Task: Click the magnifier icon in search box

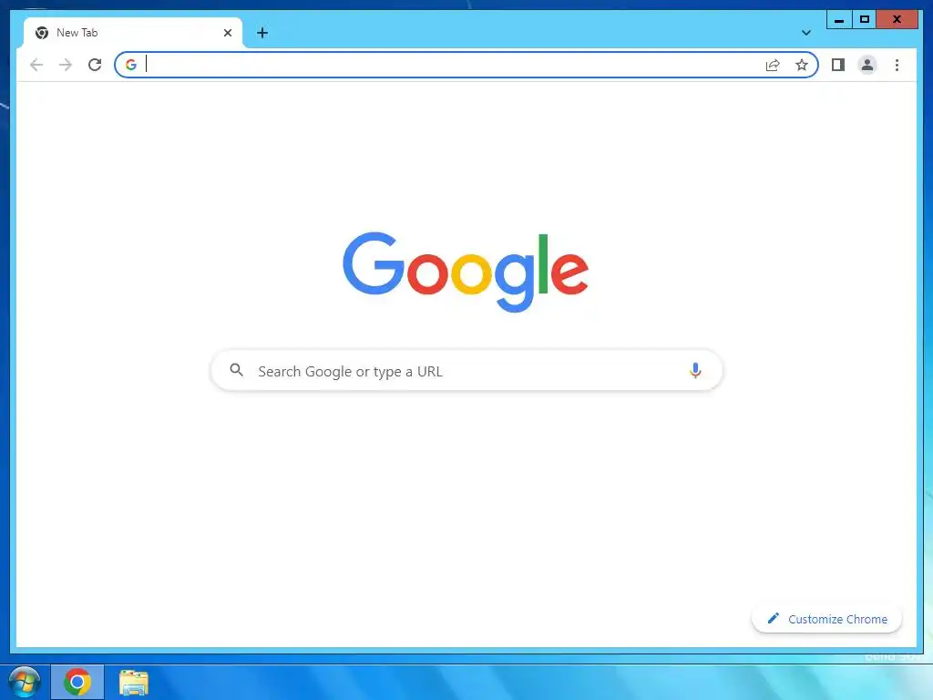Action: 236,370
